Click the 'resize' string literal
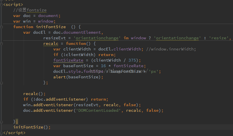Screen dimensions: 233x136 coord(219,38)
